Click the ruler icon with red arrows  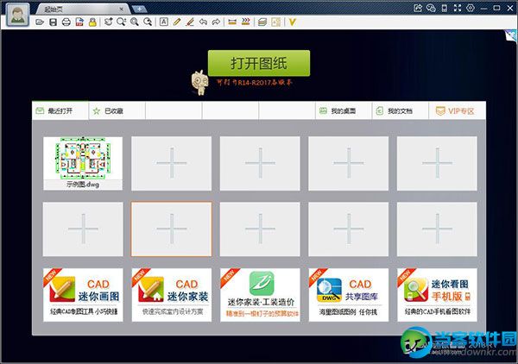coord(246,22)
